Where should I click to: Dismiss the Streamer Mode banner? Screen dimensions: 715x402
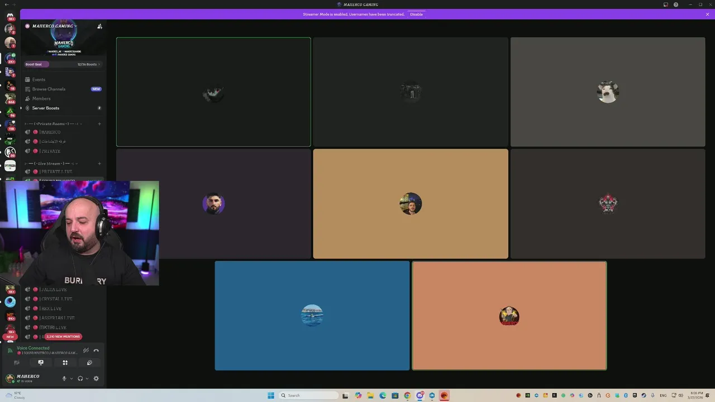[x=707, y=14]
